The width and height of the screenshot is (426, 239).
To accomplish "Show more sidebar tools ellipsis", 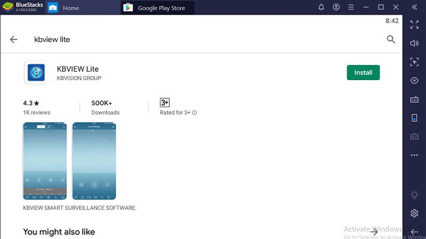I will (x=414, y=155).
